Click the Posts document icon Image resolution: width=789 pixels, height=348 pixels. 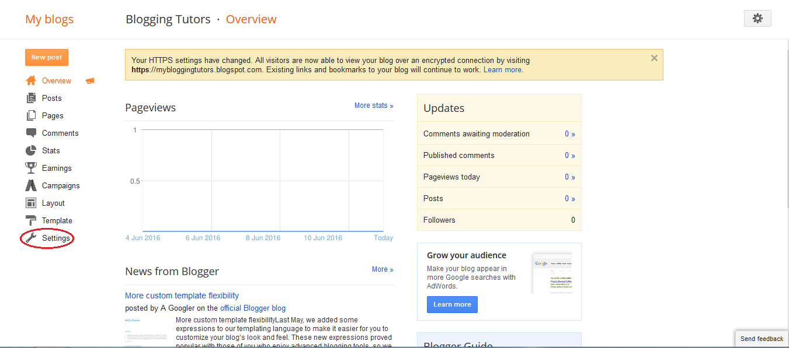(31, 98)
